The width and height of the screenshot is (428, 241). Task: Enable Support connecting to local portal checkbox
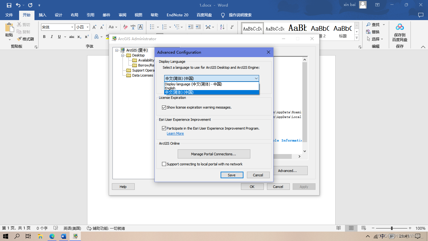(x=164, y=164)
